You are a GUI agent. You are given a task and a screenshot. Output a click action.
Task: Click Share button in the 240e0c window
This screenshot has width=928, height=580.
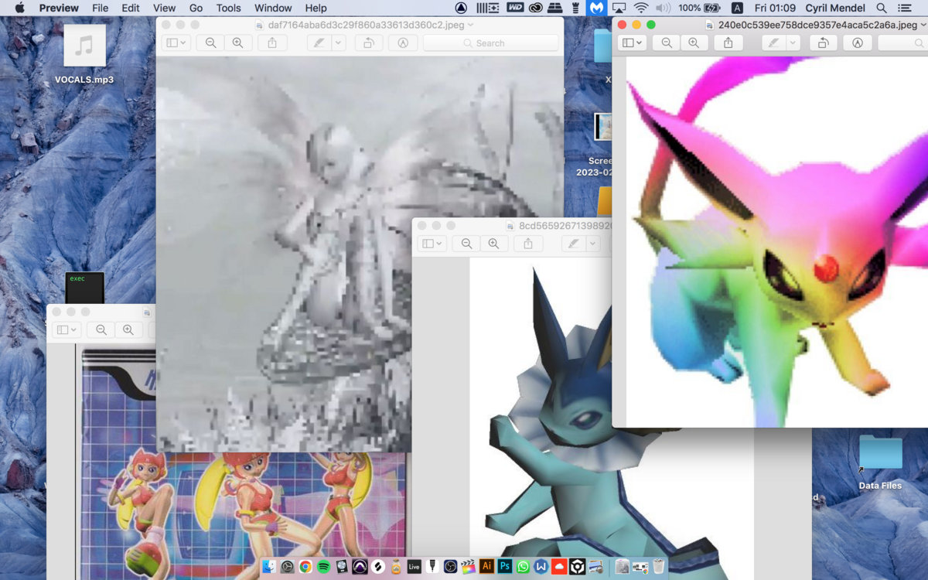(x=728, y=43)
